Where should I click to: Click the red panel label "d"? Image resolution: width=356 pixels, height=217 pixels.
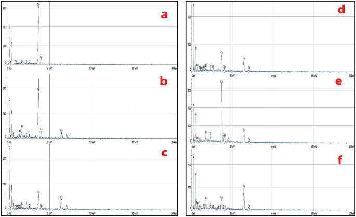(341, 9)
